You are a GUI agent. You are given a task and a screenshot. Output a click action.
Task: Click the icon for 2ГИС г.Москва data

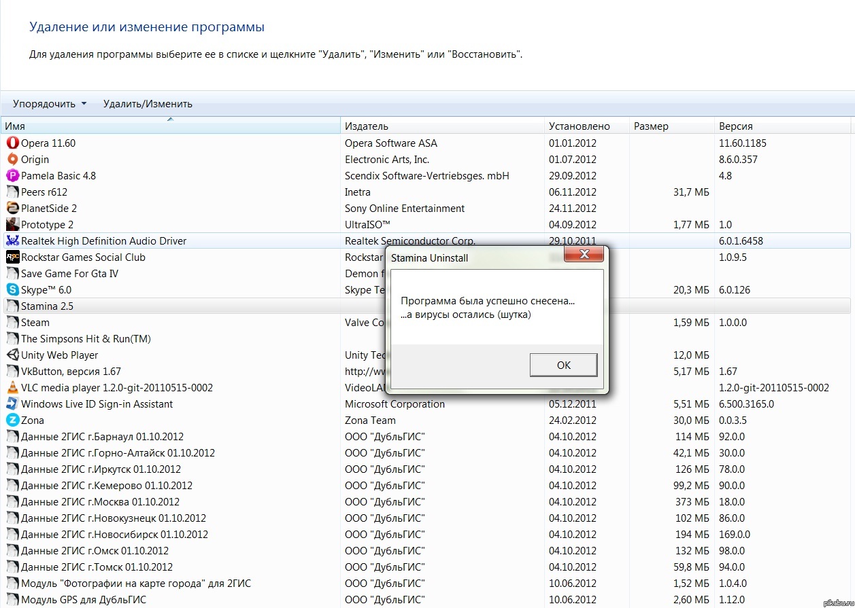pyautogui.click(x=12, y=501)
